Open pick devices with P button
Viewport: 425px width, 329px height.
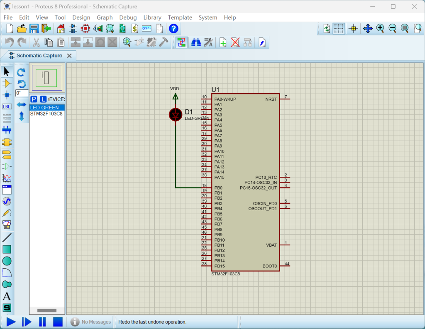[34, 99]
